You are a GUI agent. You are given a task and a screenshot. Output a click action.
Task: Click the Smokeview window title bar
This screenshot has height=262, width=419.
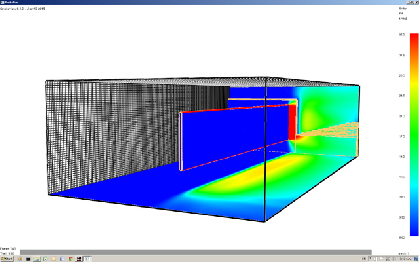click(196, 3)
